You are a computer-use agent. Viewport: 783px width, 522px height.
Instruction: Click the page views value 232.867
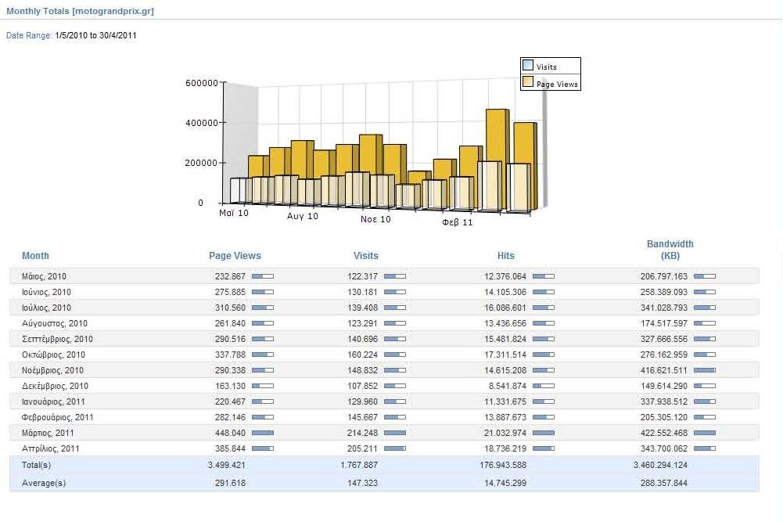tap(230, 276)
